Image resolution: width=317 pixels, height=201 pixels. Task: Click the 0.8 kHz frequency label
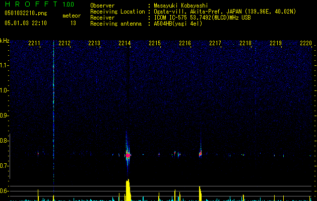pos(4,141)
